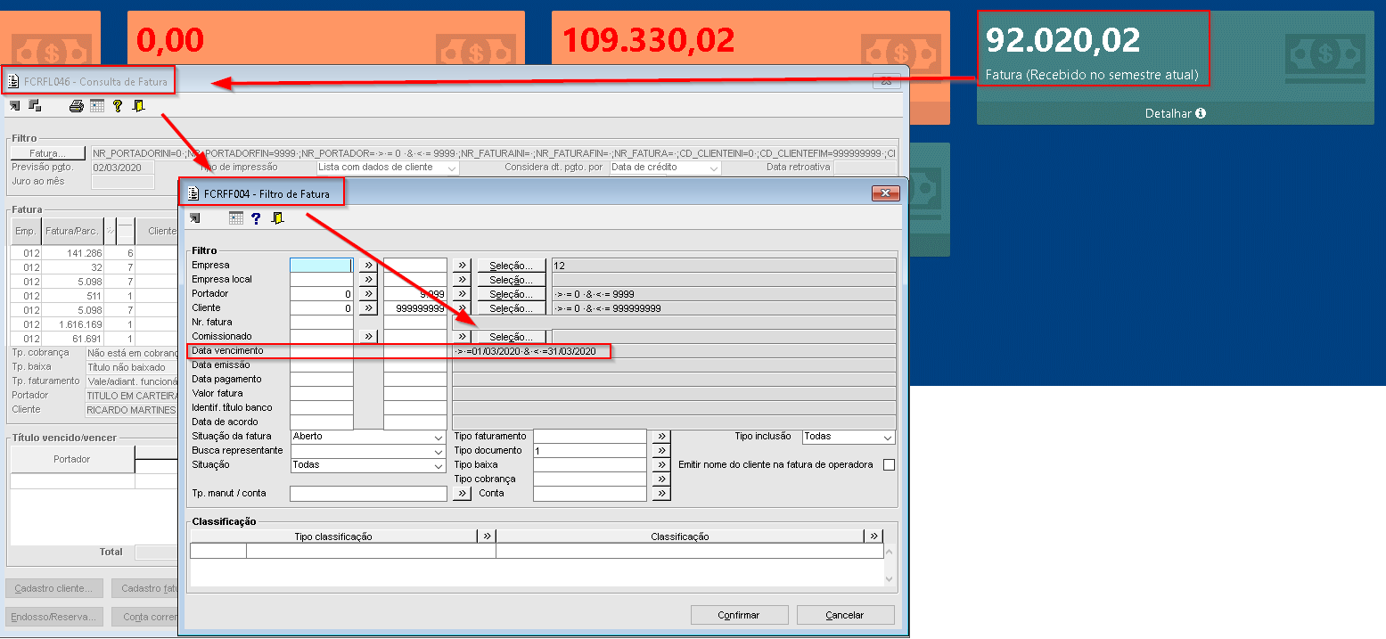Click the » button beside the Classificação column header
This screenshot has height=639, width=1386.
[873, 537]
